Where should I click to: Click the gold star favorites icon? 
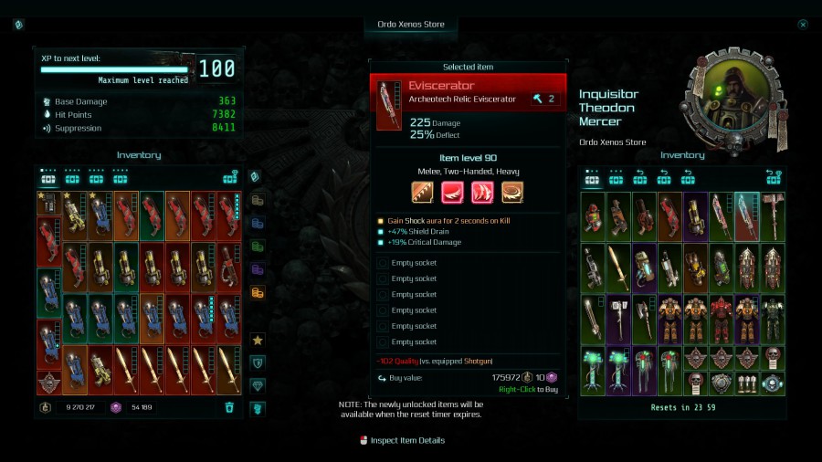click(x=258, y=340)
